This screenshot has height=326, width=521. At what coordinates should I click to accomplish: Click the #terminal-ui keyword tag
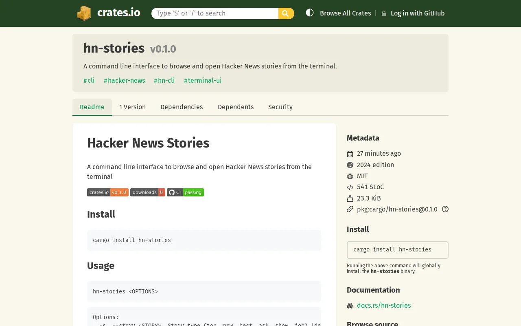pos(203,81)
